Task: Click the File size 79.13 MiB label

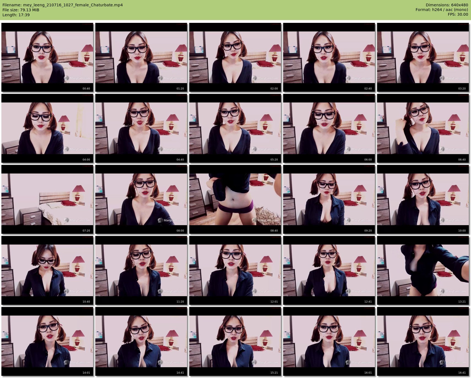Action: click(x=21, y=10)
